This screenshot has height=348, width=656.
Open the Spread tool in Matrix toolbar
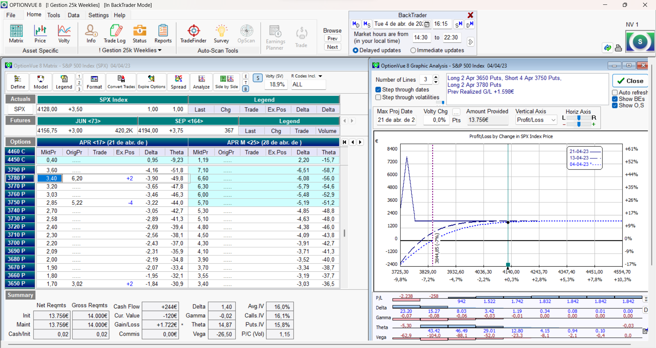[x=178, y=82]
